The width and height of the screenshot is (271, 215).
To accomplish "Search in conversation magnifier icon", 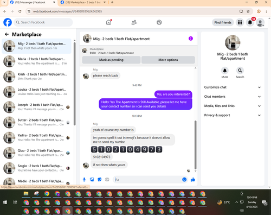I will point(240,71).
